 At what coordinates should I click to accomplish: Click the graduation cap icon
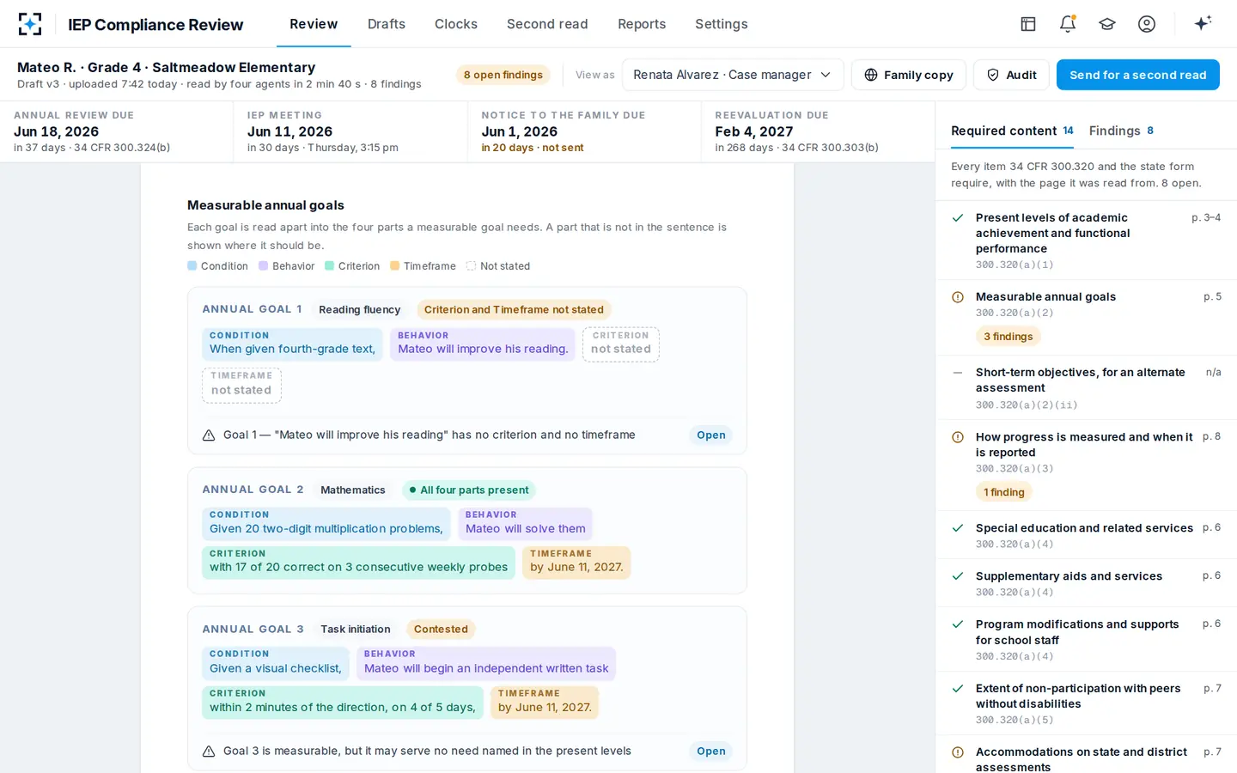click(1107, 24)
